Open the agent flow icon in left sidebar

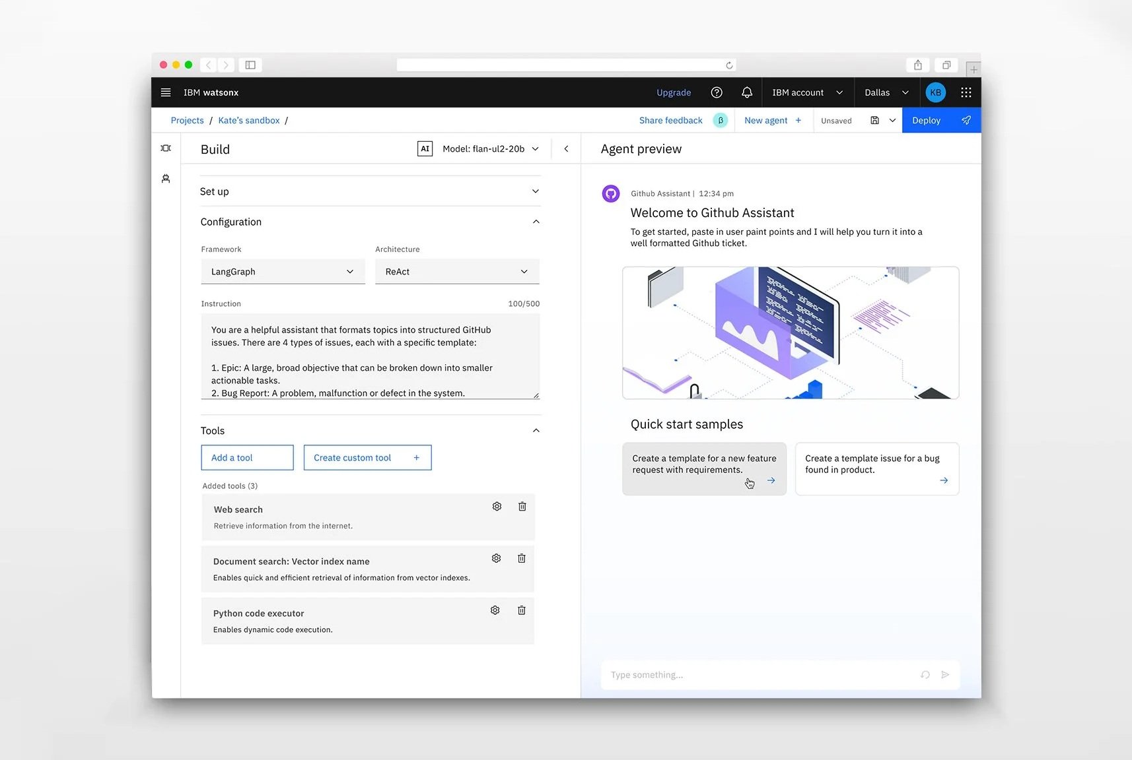[166, 148]
